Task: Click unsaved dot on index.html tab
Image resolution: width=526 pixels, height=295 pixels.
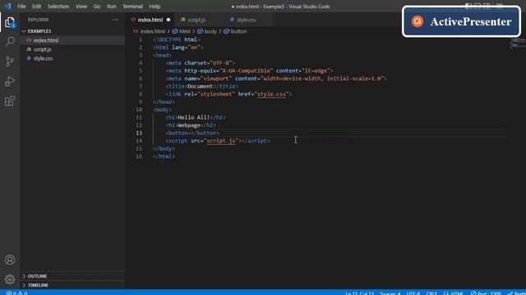Action: pos(168,20)
